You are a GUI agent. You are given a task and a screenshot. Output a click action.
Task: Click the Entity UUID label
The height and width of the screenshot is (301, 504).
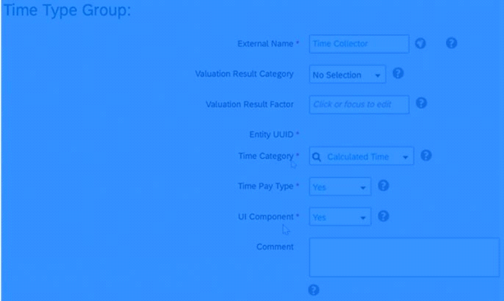274,135
